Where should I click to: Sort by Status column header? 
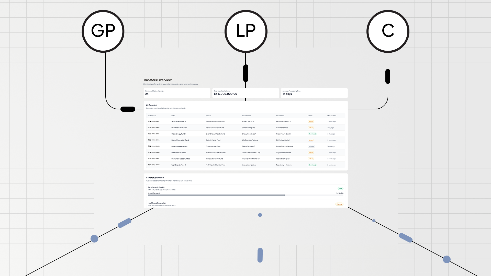310,116
